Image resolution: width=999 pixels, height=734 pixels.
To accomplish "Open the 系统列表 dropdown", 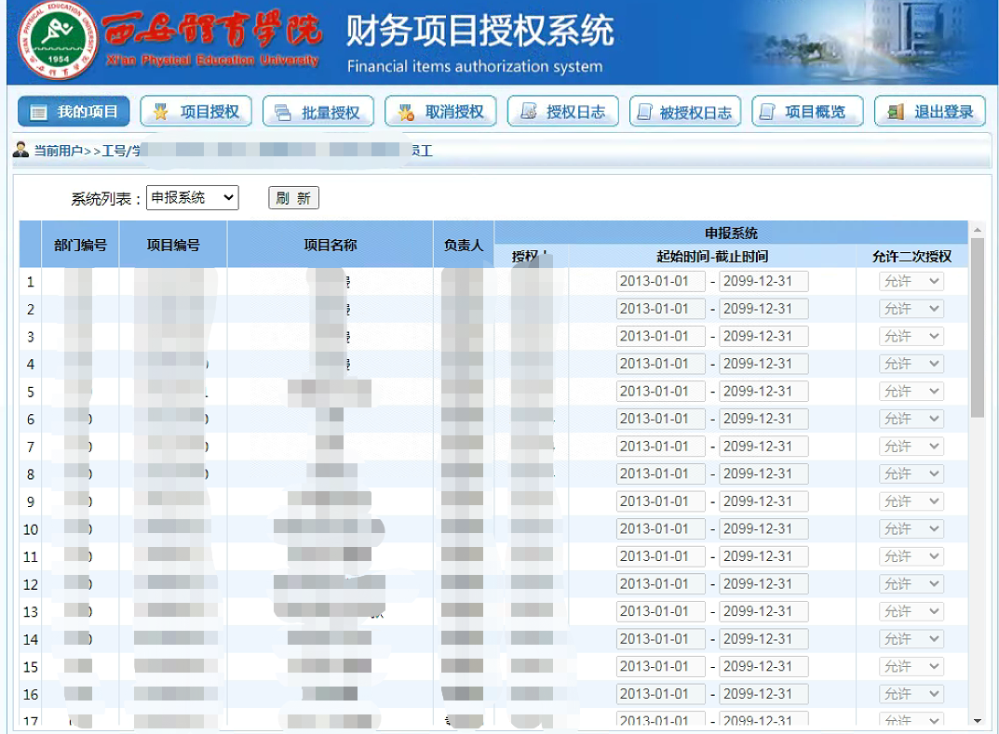I will (x=193, y=197).
